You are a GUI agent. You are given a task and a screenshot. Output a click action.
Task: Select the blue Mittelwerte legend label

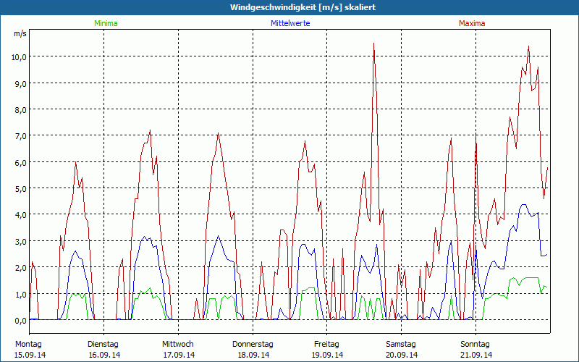tap(289, 23)
